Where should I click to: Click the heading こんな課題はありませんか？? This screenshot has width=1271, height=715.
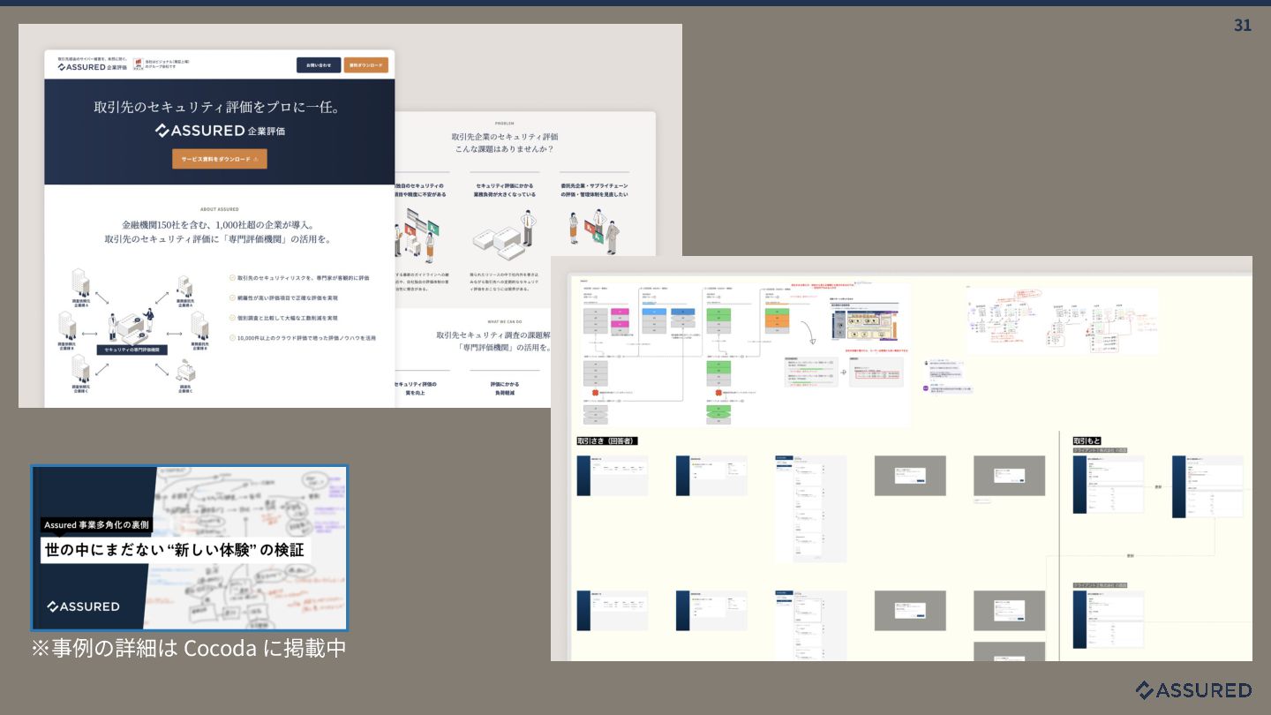(505, 149)
